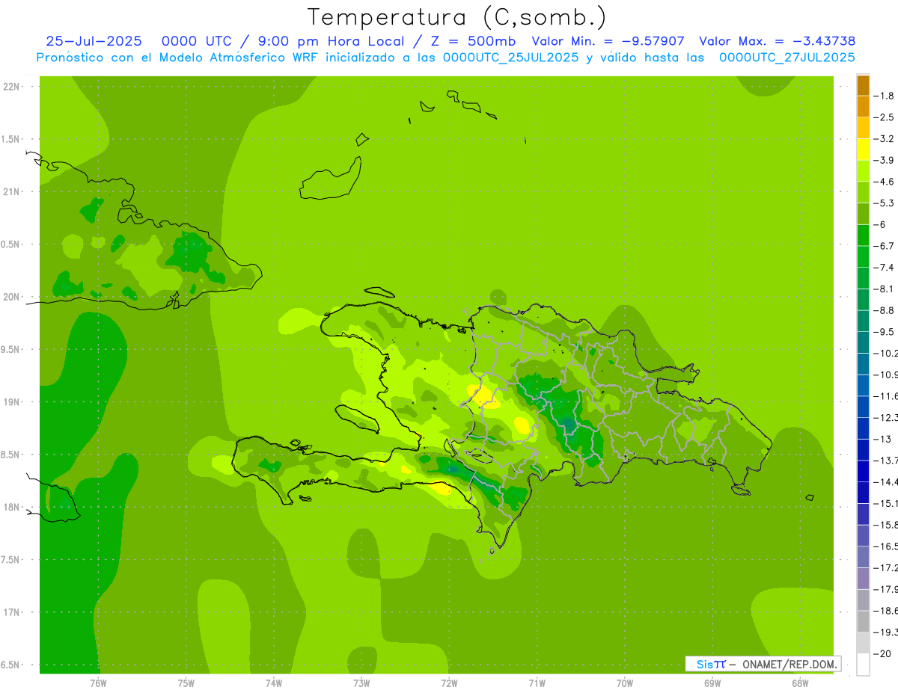898x693 pixels.
Task: Pick the dark orange swatch above -1.8
Action: point(863,85)
